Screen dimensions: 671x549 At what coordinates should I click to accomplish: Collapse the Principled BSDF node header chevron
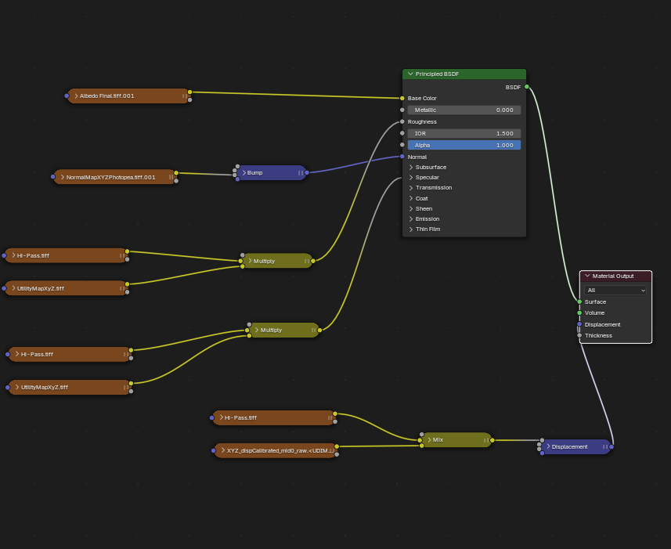click(x=410, y=74)
